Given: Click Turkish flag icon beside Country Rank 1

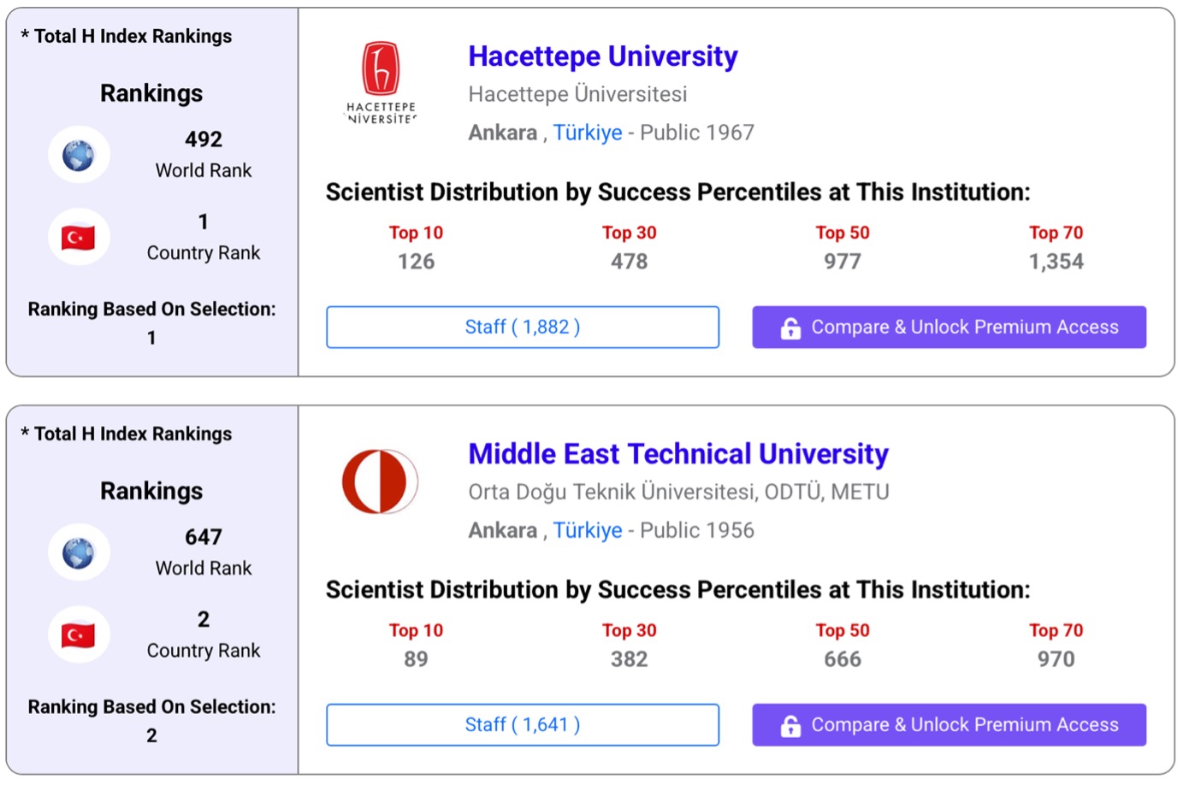Looking at the screenshot, I should click(79, 237).
